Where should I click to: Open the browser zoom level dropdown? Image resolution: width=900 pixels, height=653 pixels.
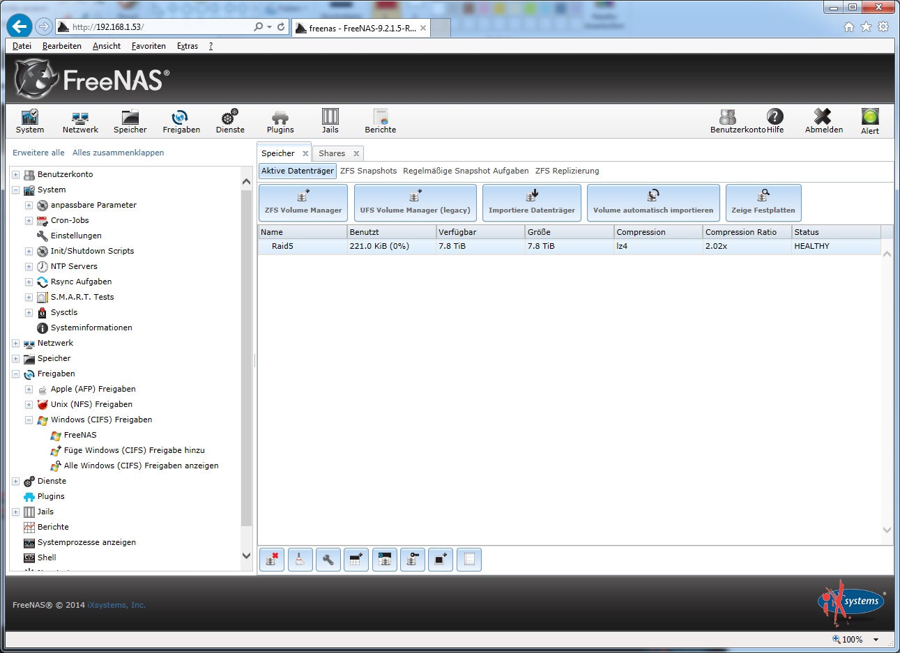876,639
